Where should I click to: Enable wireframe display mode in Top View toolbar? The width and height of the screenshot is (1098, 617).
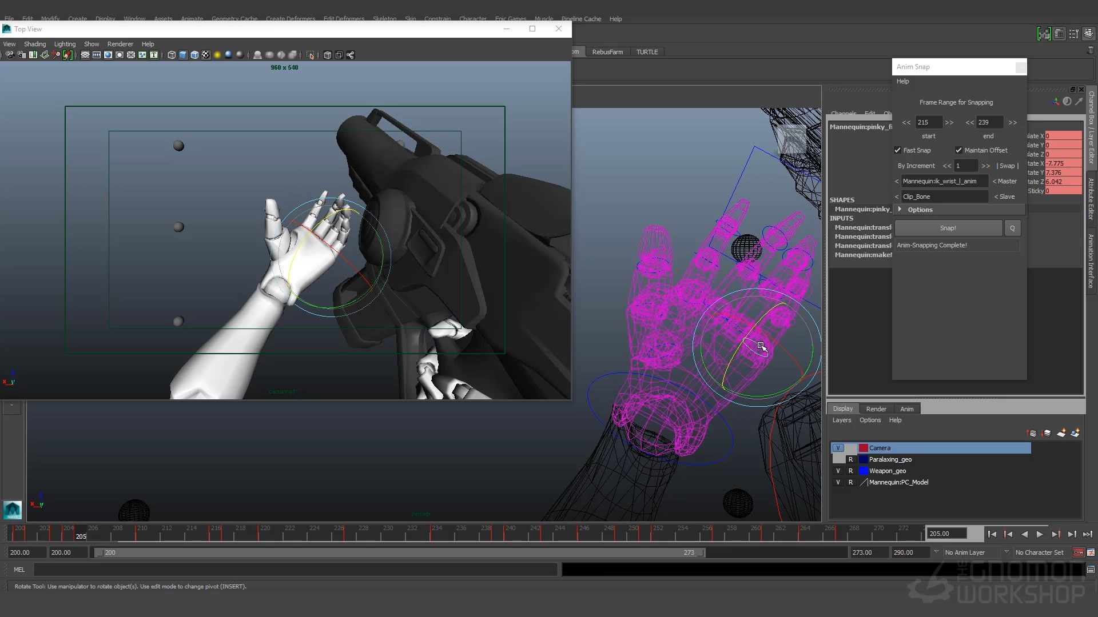tap(172, 55)
